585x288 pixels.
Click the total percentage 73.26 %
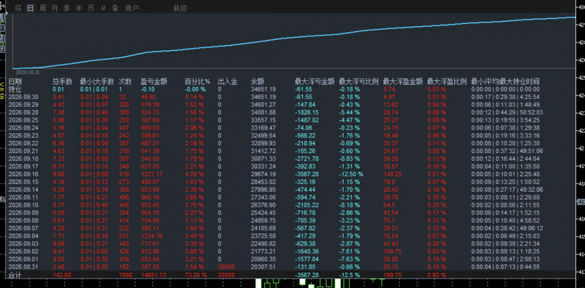[x=196, y=275]
